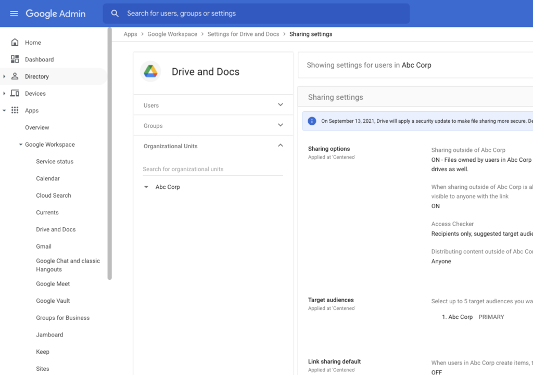
Task: Click '1. Abc Corp' target audience entry
Action: pyautogui.click(x=457, y=317)
